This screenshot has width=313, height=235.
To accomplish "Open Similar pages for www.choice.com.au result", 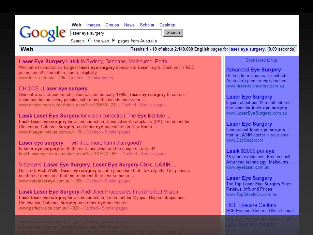I will pos(153,105).
